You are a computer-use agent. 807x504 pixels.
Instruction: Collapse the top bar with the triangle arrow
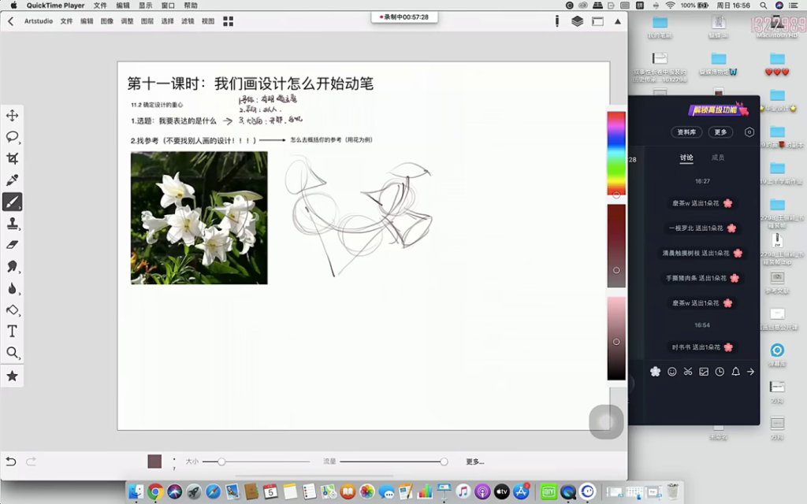point(617,21)
